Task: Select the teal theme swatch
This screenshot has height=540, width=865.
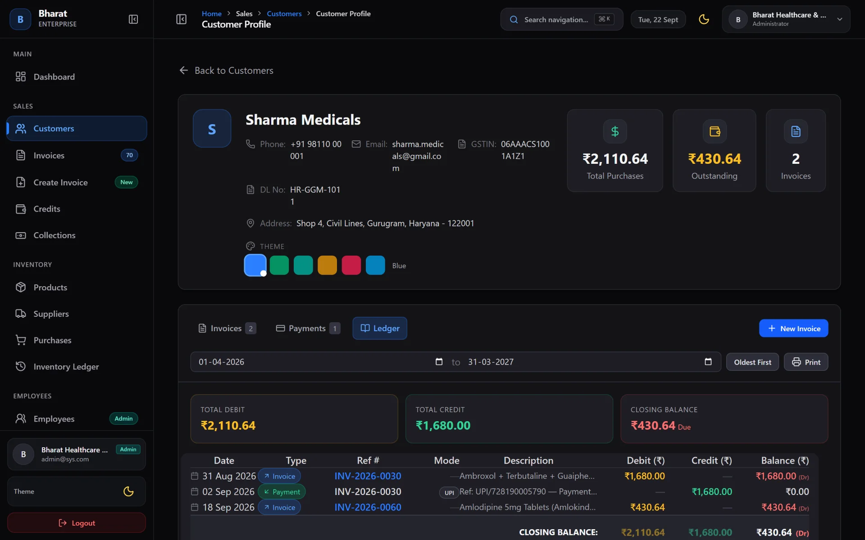Action: [x=303, y=265]
